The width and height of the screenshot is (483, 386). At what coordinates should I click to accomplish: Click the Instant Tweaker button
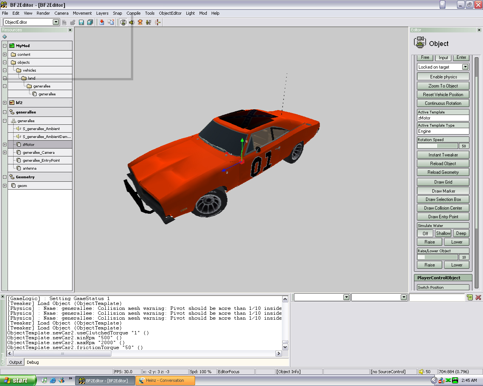tap(443, 155)
